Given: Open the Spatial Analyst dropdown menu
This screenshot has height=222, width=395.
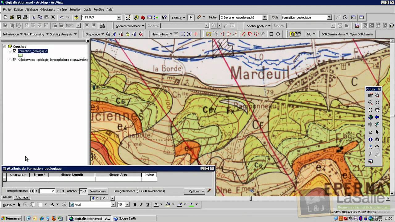Looking at the screenshot, I should click(x=259, y=26).
